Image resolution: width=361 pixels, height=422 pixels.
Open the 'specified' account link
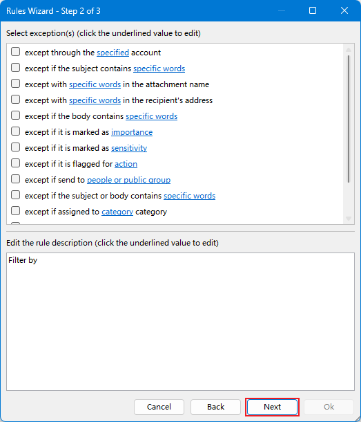pos(113,53)
